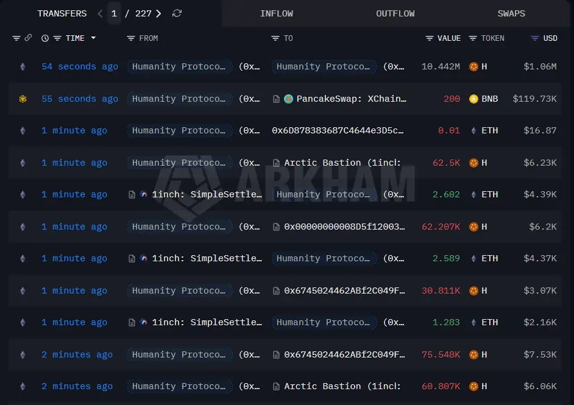Select the Humanity Protocol recipient on the 10.442M row
The height and width of the screenshot is (405, 574).
click(324, 66)
